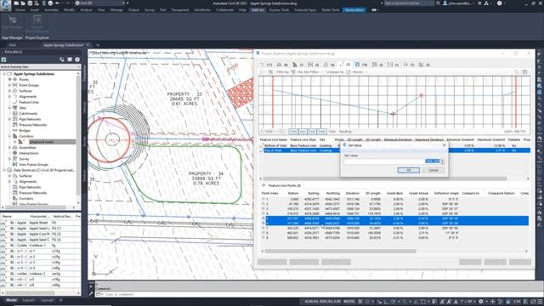This screenshot has height=306, width=544.
Task: Click the Set Value input field
Action: (392, 161)
